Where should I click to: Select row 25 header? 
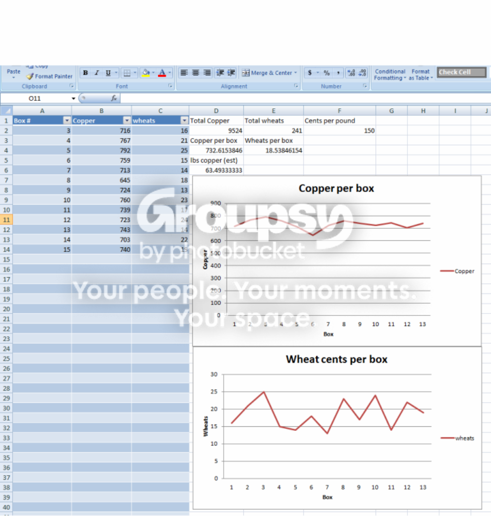(x=6, y=359)
